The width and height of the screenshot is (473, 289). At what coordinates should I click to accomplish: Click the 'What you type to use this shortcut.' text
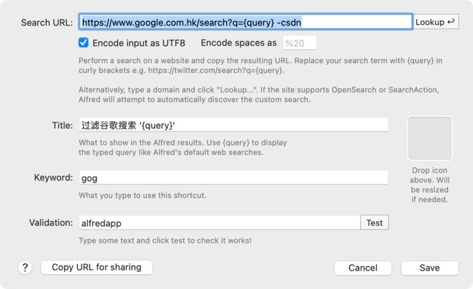[143, 195]
